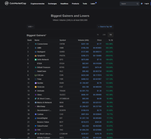
Task: Click the TokenPocket coin icon
Action: [36, 126]
